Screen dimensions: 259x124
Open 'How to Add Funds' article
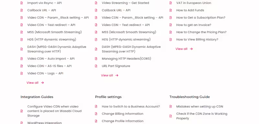(x=190, y=10)
